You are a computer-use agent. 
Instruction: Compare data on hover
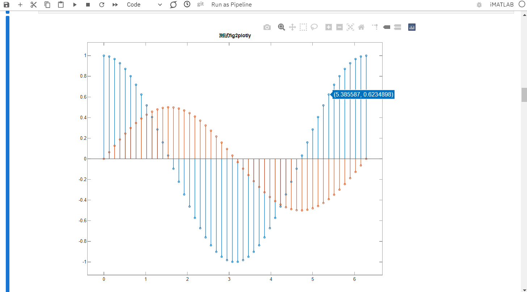[x=397, y=27]
